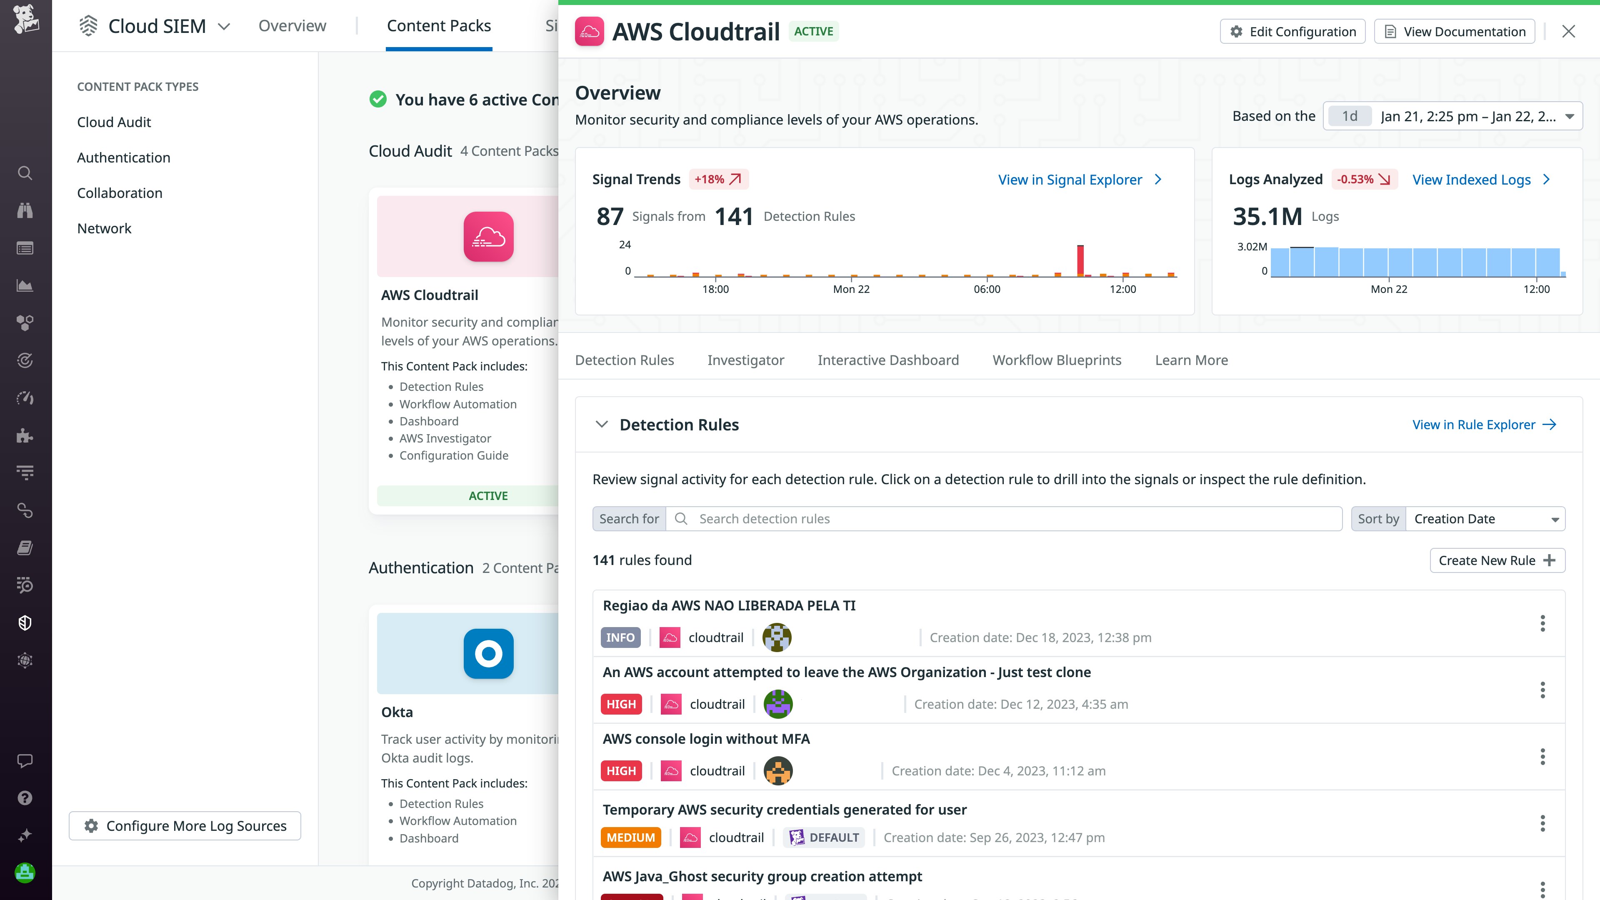Open the Search icon in the left sidebar

point(25,172)
